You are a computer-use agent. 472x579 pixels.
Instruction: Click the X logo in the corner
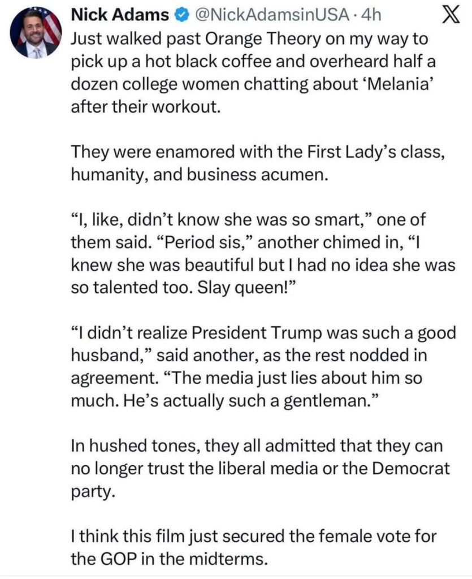coord(451,16)
